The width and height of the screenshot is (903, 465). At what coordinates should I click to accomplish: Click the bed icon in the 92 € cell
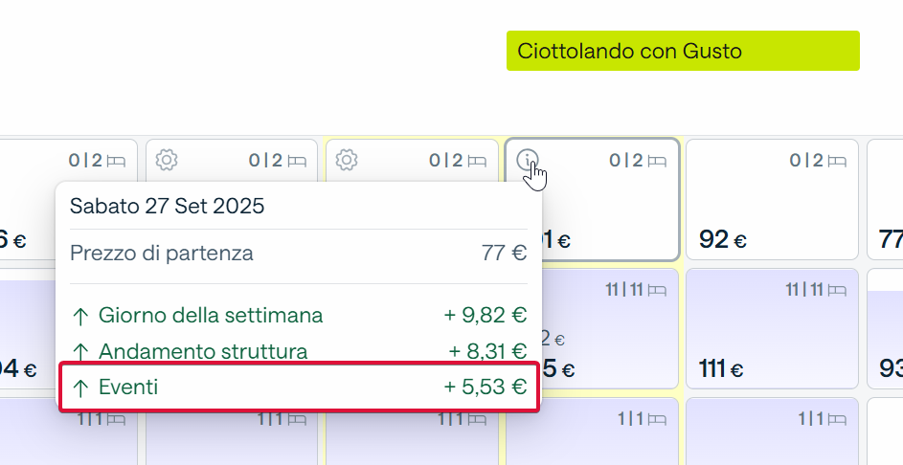[837, 161]
